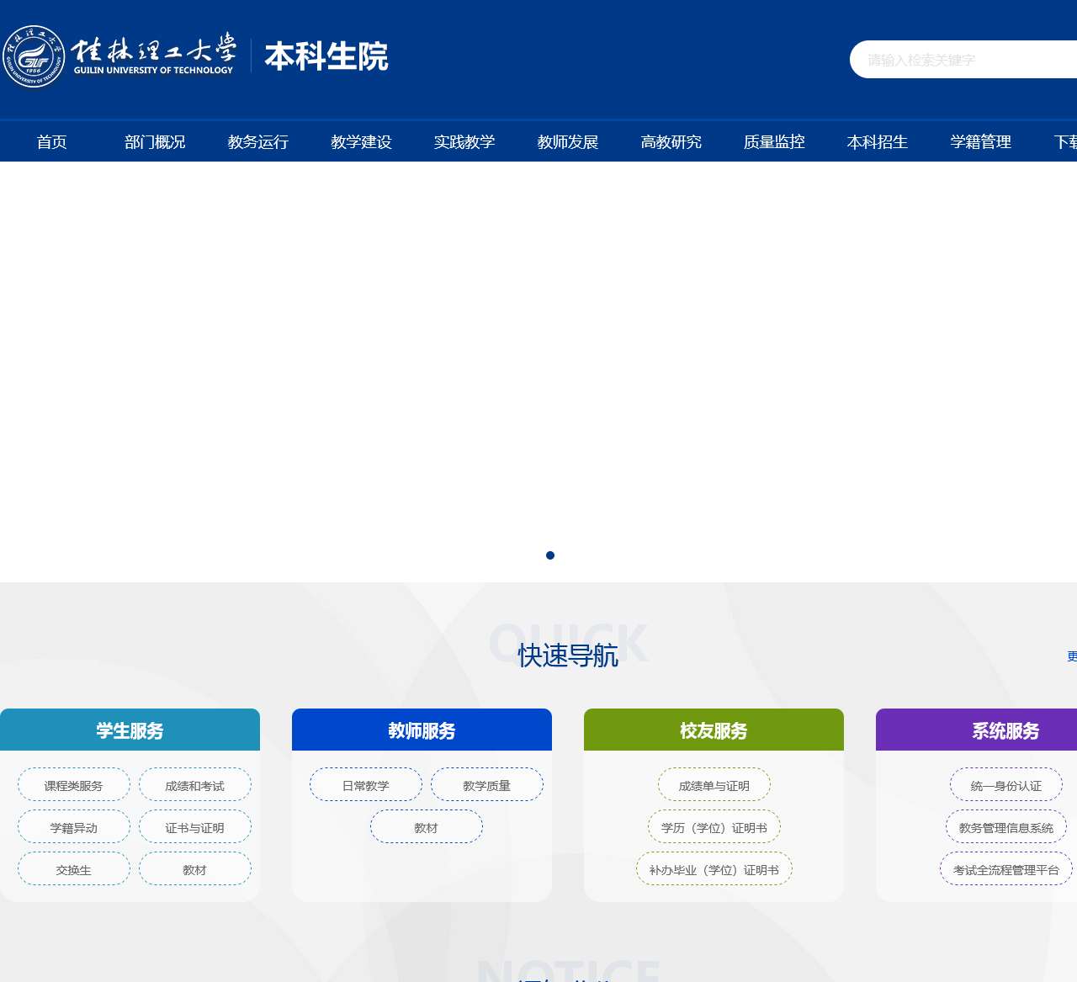
Task: Open the 成绩和考试 link
Action: coord(195,785)
